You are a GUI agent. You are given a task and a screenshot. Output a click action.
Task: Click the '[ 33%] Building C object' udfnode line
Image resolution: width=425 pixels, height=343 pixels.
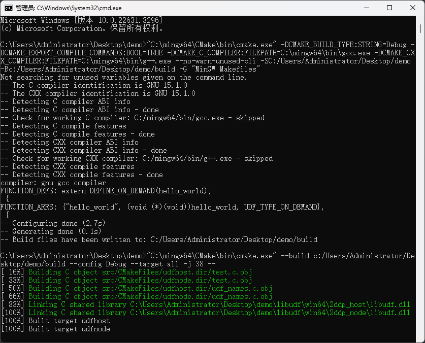pyautogui.click(x=126, y=280)
